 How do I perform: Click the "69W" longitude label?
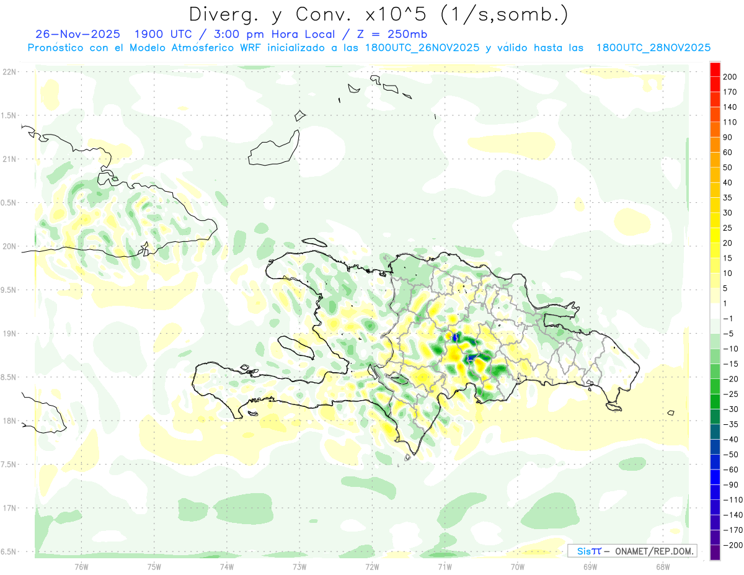(x=590, y=566)
